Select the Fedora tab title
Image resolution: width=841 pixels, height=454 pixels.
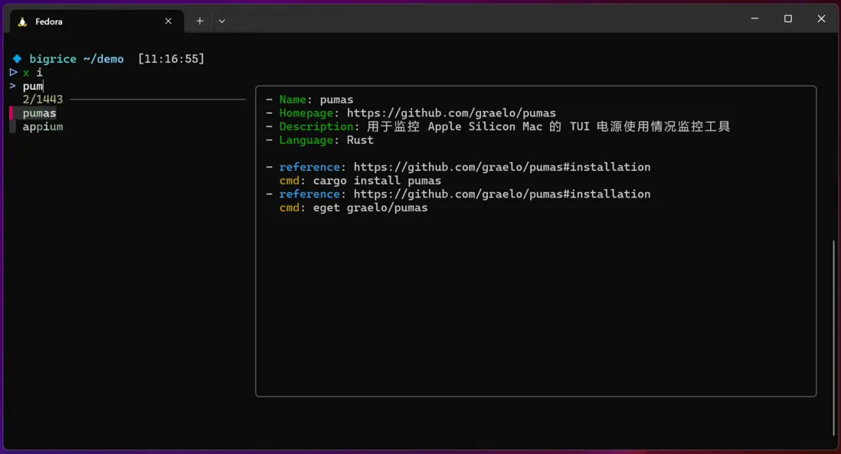49,21
